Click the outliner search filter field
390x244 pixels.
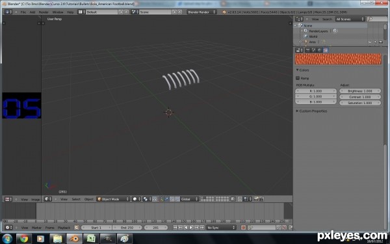point(377,19)
